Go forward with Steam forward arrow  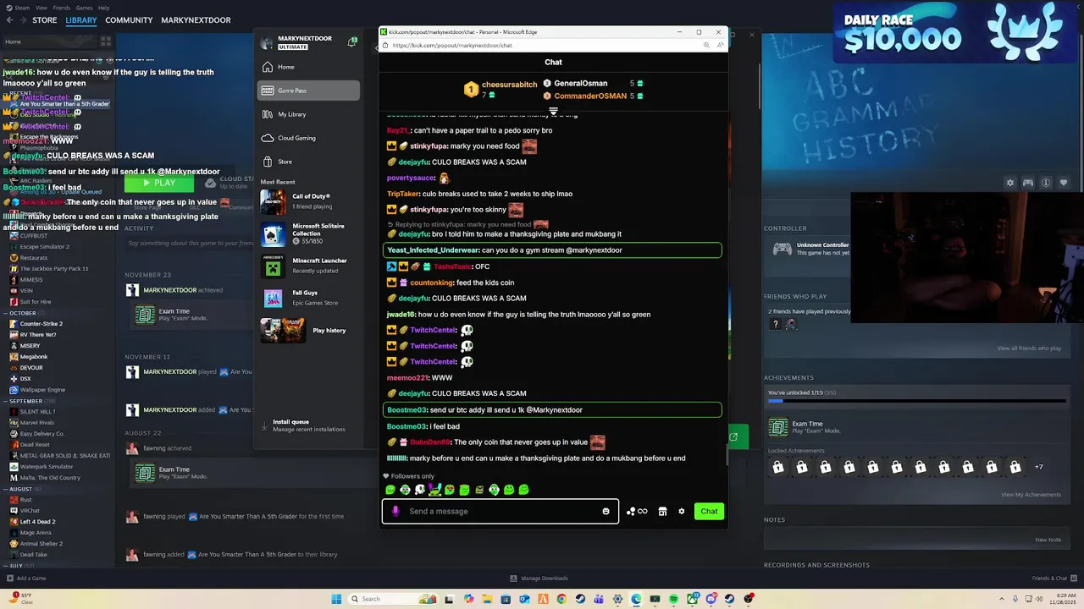(22, 20)
